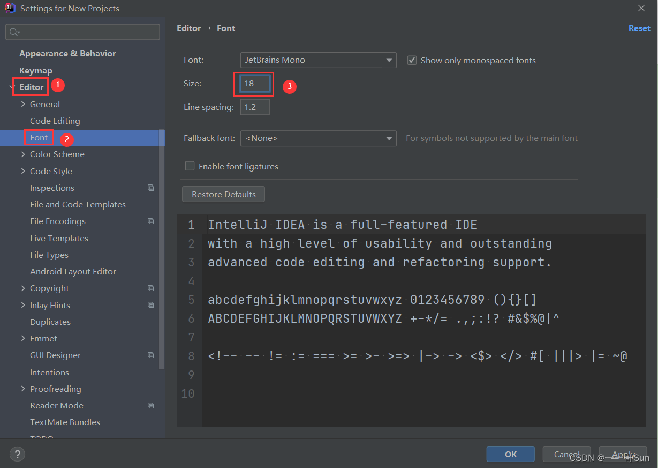Open the Fallback font dropdown
This screenshot has width=658, height=468.
click(318, 138)
